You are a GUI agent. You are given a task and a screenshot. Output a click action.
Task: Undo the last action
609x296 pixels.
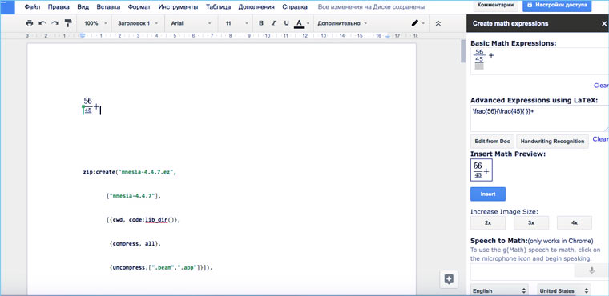(x=42, y=23)
